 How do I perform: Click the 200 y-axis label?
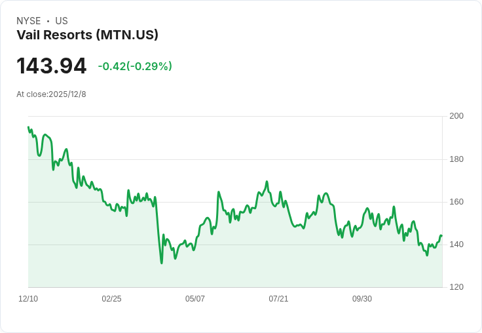coord(456,117)
